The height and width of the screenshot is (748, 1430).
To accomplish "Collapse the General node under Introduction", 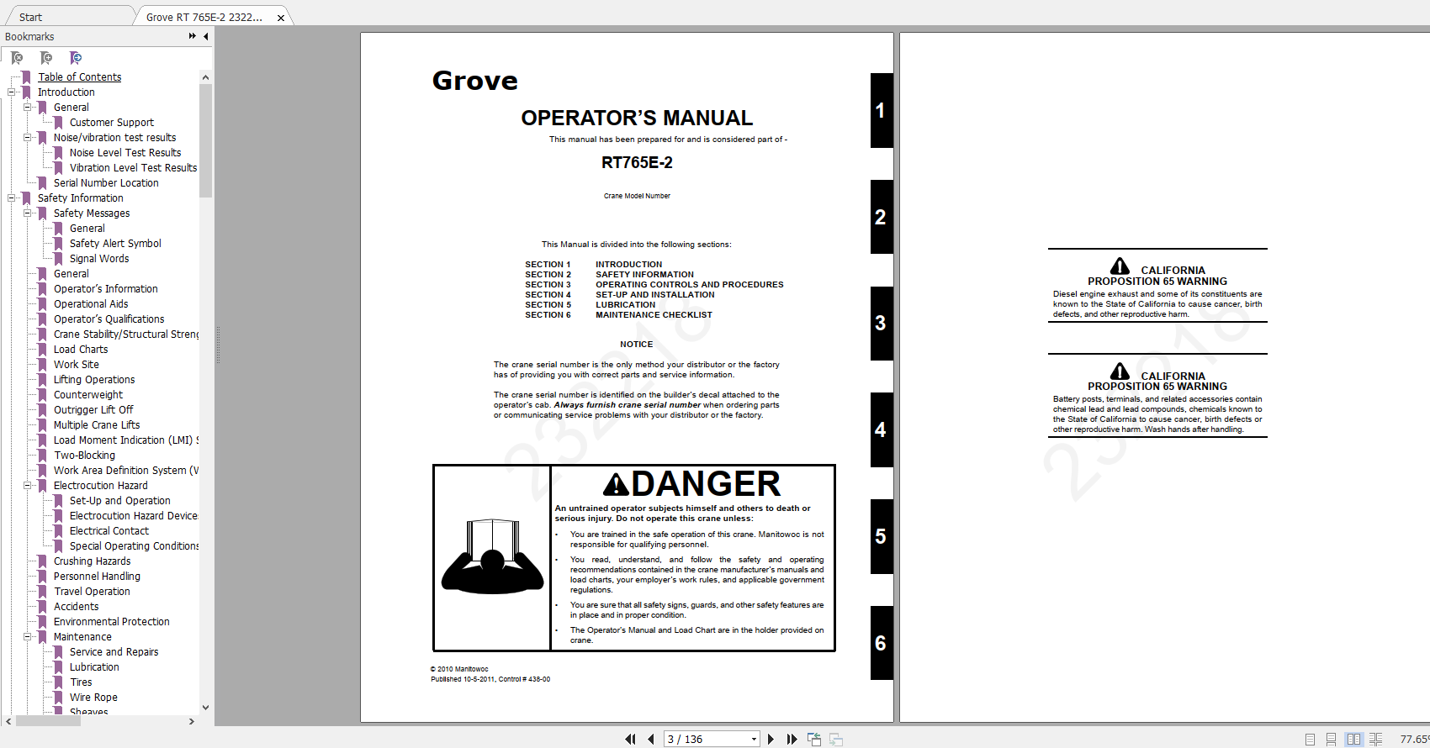I will [x=27, y=108].
